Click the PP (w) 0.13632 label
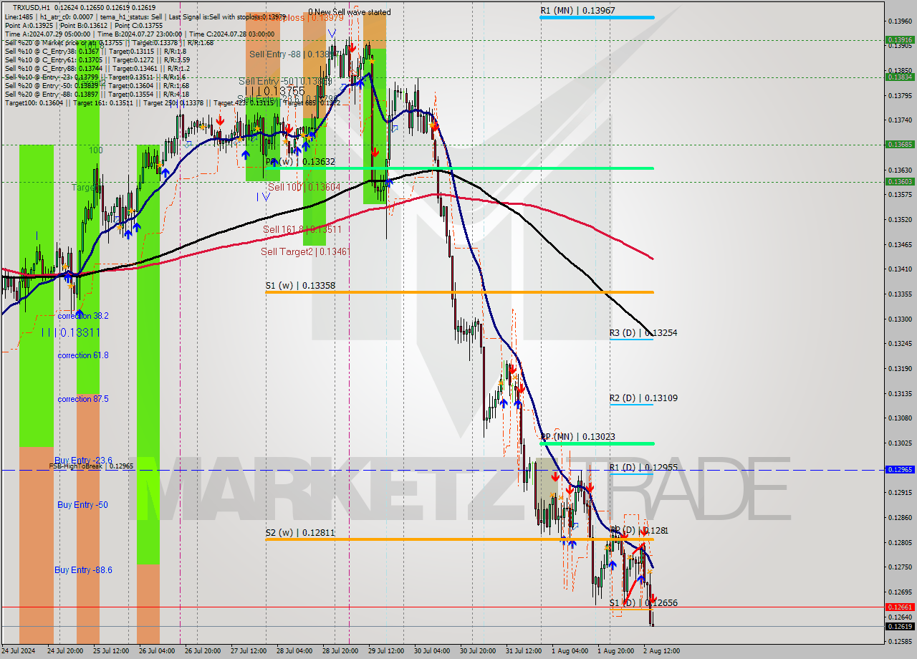Image resolution: width=917 pixels, height=659 pixels. [300, 162]
